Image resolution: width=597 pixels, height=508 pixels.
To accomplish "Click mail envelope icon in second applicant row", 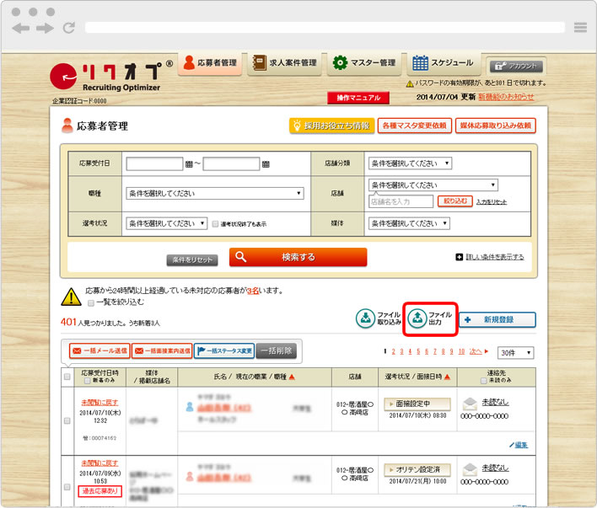I will tap(470, 469).
